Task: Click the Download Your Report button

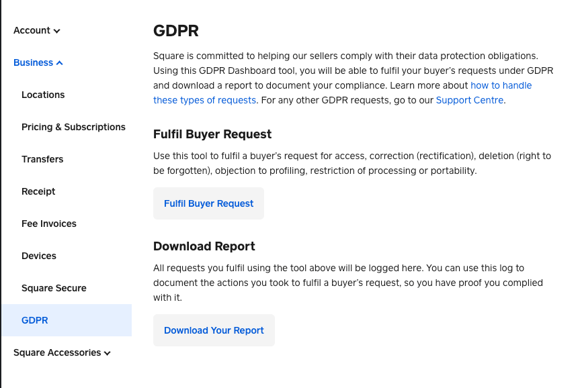Action: tap(214, 330)
